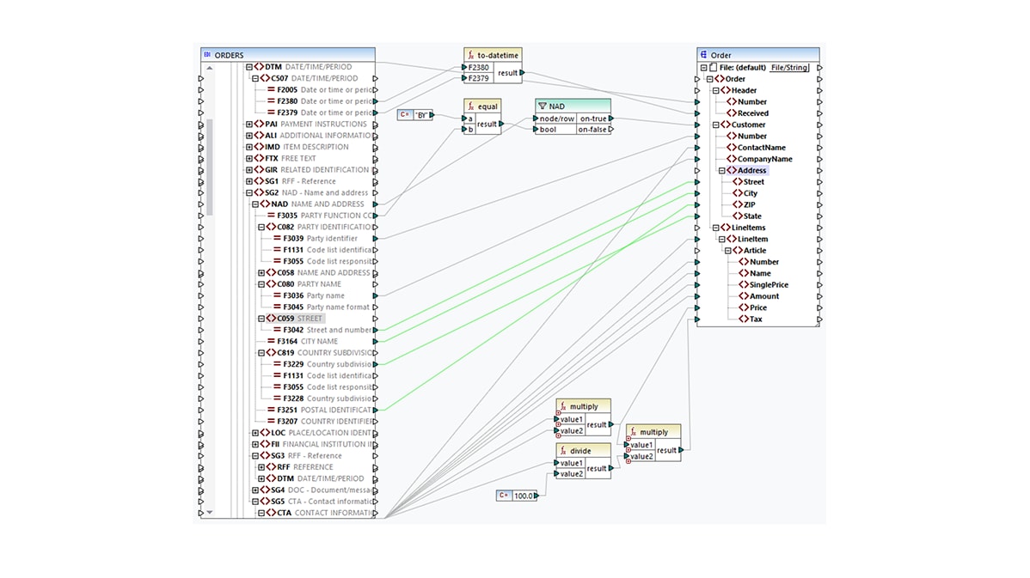This screenshot has width=1030, height=578.
Task: Collapse the C059 STREET node
Action: 261,318
